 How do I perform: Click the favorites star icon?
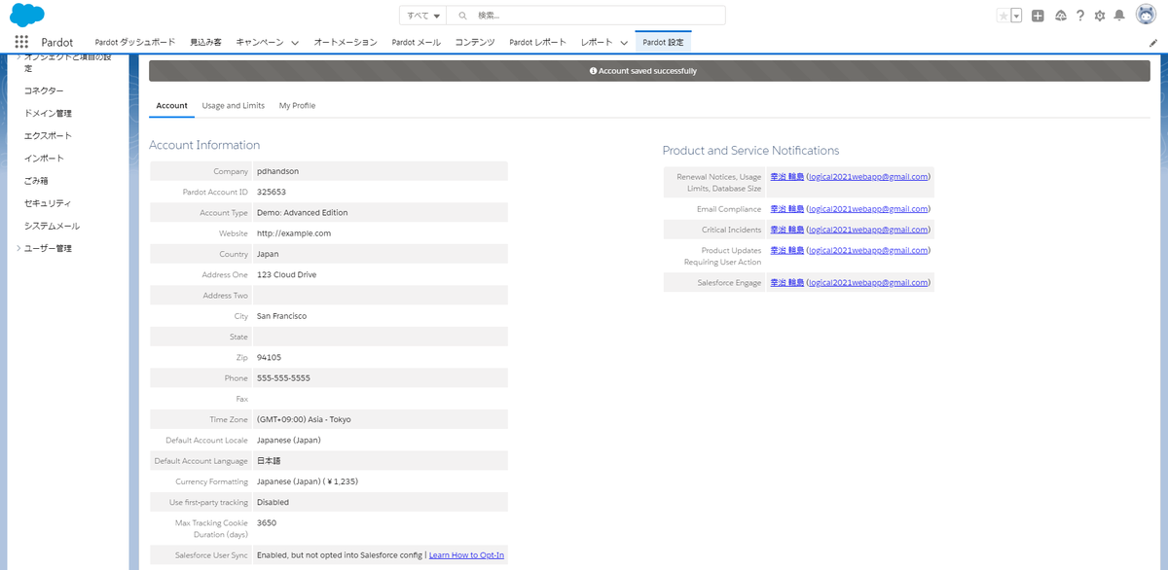(1004, 16)
